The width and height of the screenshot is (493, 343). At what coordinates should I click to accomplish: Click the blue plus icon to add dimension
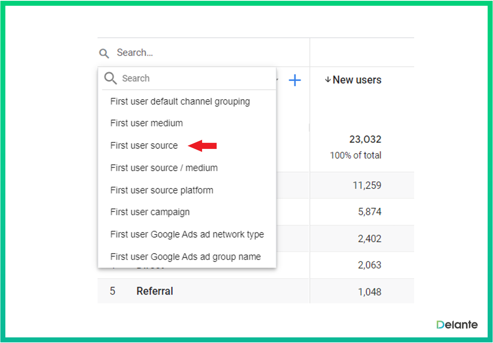pyautogui.click(x=294, y=80)
